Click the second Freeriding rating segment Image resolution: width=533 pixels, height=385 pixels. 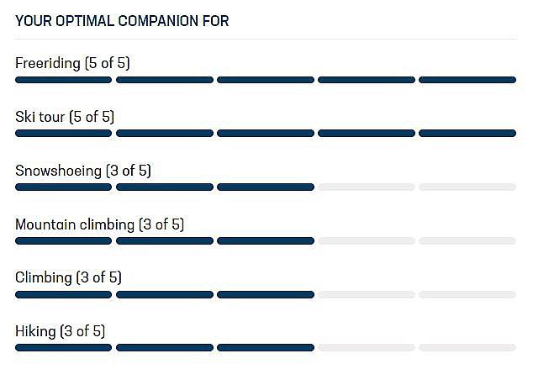[x=164, y=80]
